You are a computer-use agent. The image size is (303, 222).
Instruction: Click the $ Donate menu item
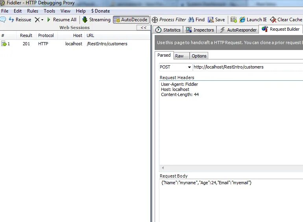coord(100,11)
